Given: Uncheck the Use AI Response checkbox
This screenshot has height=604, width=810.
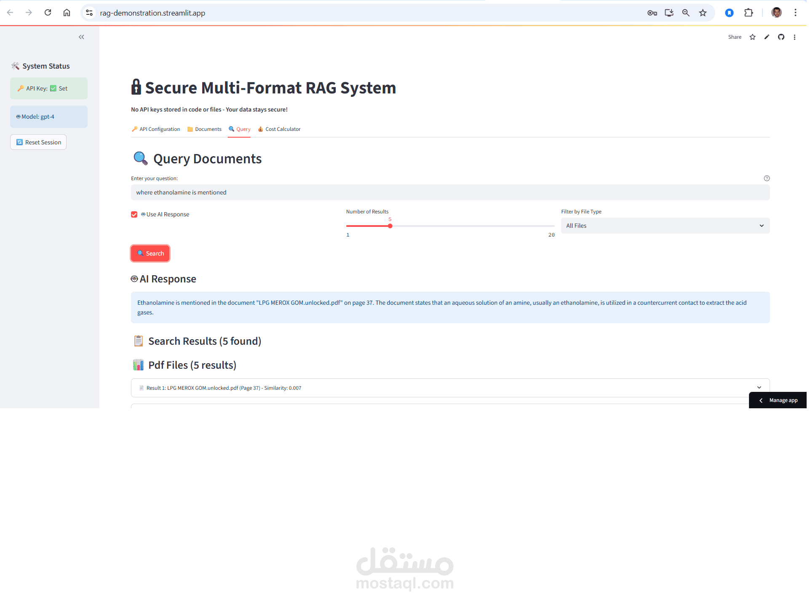Looking at the screenshot, I should coord(134,215).
